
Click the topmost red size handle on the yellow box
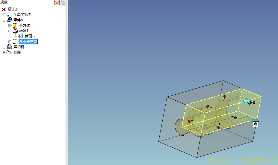[224, 96]
